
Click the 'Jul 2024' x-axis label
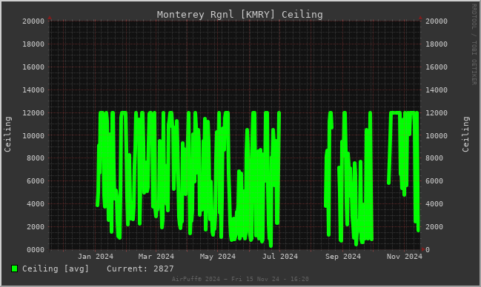(280, 257)
